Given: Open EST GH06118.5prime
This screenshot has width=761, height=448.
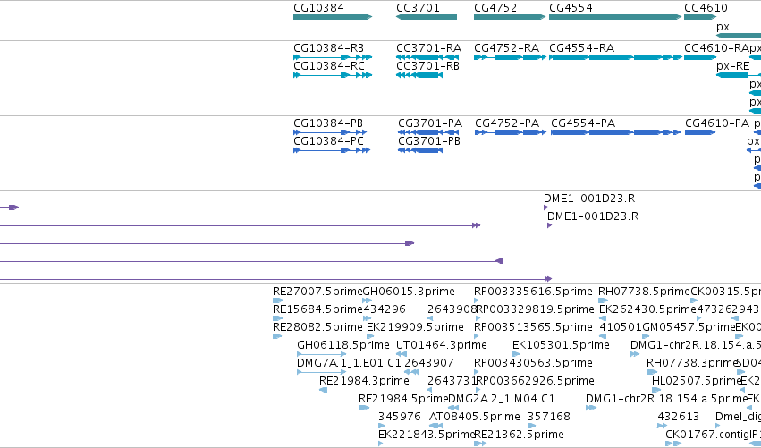Looking at the screenshot, I should click(343, 345).
